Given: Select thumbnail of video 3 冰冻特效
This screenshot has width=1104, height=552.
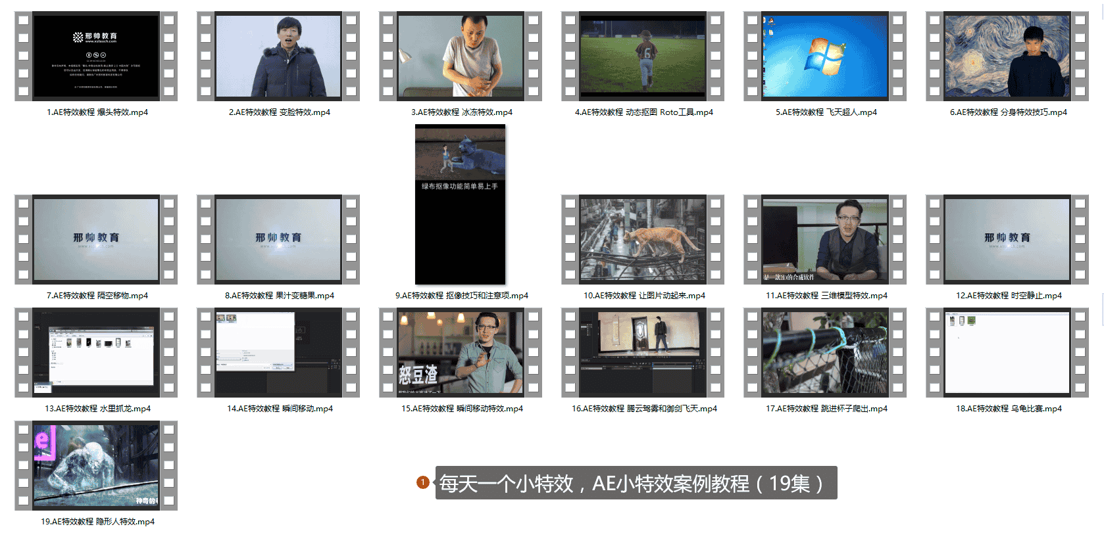Looking at the screenshot, I should 461,56.
